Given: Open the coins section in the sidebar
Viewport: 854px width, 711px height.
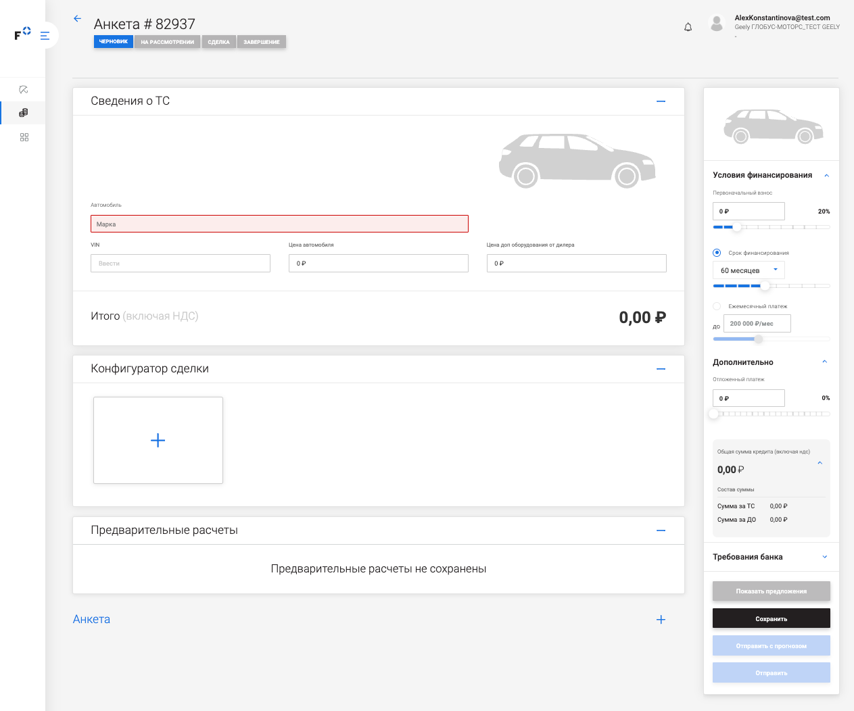Looking at the screenshot, I should click(24, 113).
